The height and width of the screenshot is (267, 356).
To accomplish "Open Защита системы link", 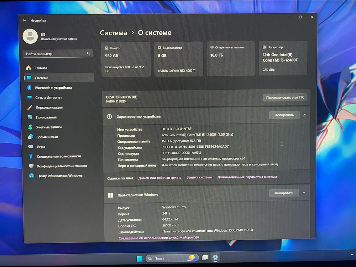I will coord(199,177).
